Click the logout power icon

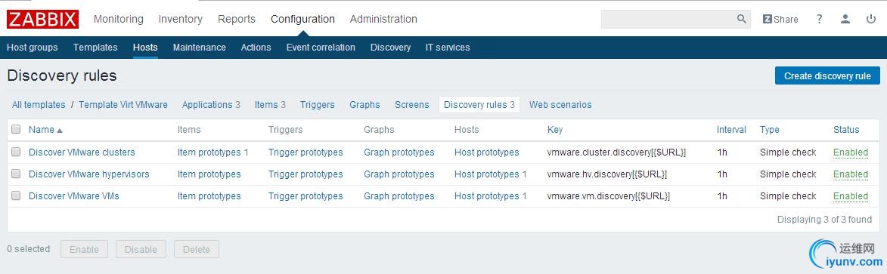(x=871, y=19)
